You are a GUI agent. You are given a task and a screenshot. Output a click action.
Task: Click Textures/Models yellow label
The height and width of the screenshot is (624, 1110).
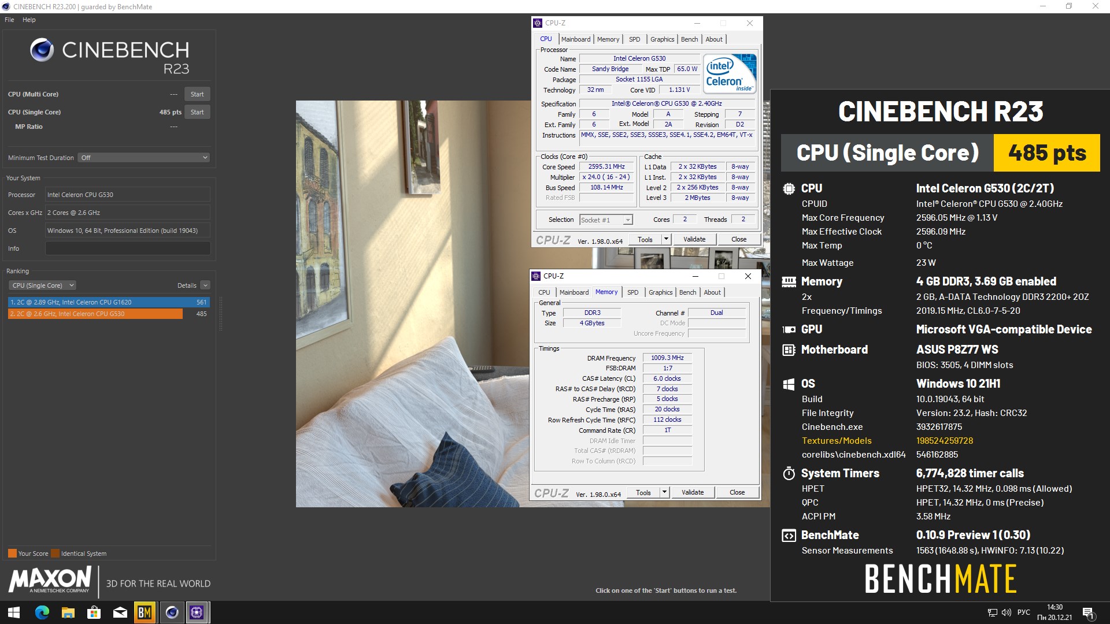tap(837, 441)
